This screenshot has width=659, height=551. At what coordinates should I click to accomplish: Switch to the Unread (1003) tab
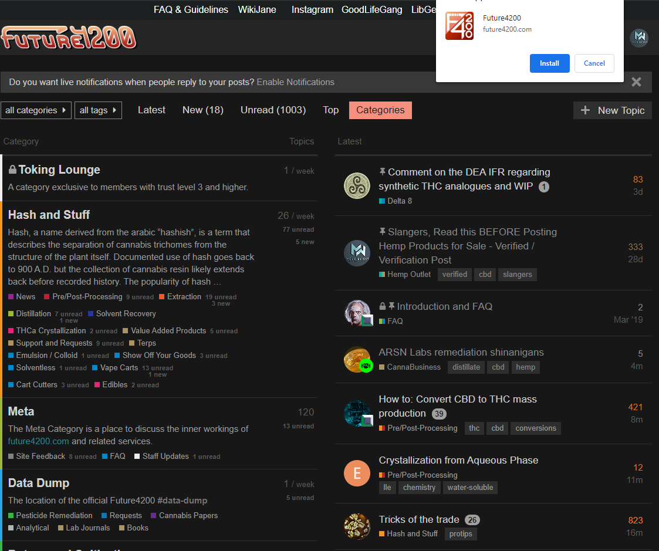pyautogui.click(x=273, y=110)
